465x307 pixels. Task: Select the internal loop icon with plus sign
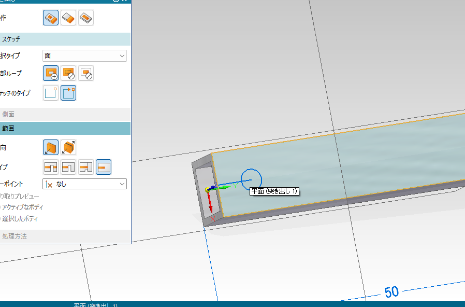[51, 74]
